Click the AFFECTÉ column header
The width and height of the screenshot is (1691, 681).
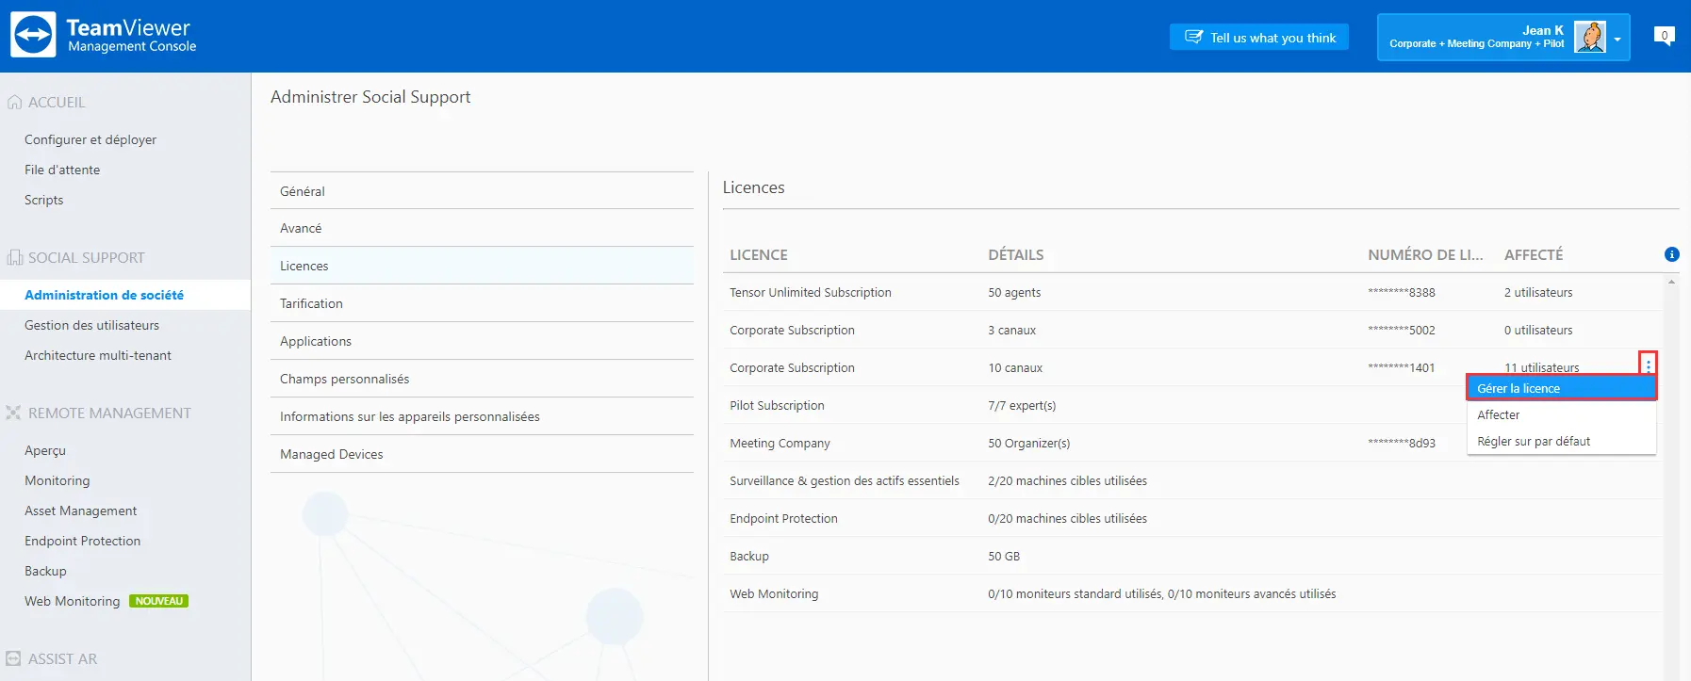pyautogui.click(x=1534, y=254)
